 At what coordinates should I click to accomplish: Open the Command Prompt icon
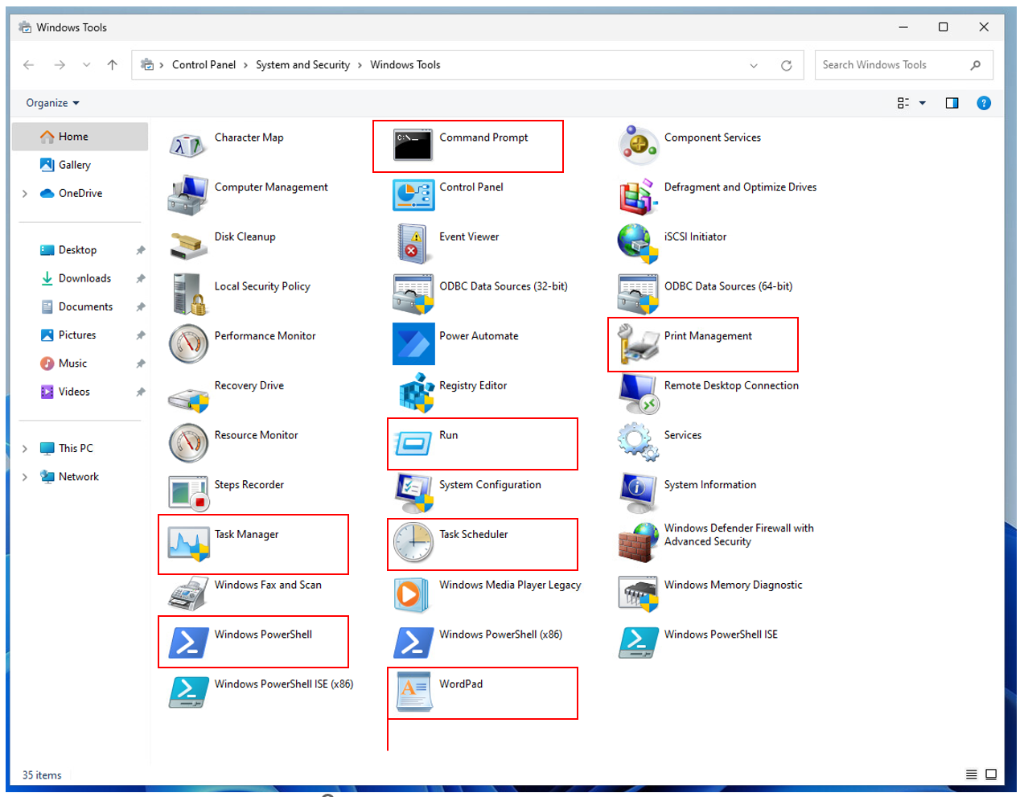tap(413, 146)
